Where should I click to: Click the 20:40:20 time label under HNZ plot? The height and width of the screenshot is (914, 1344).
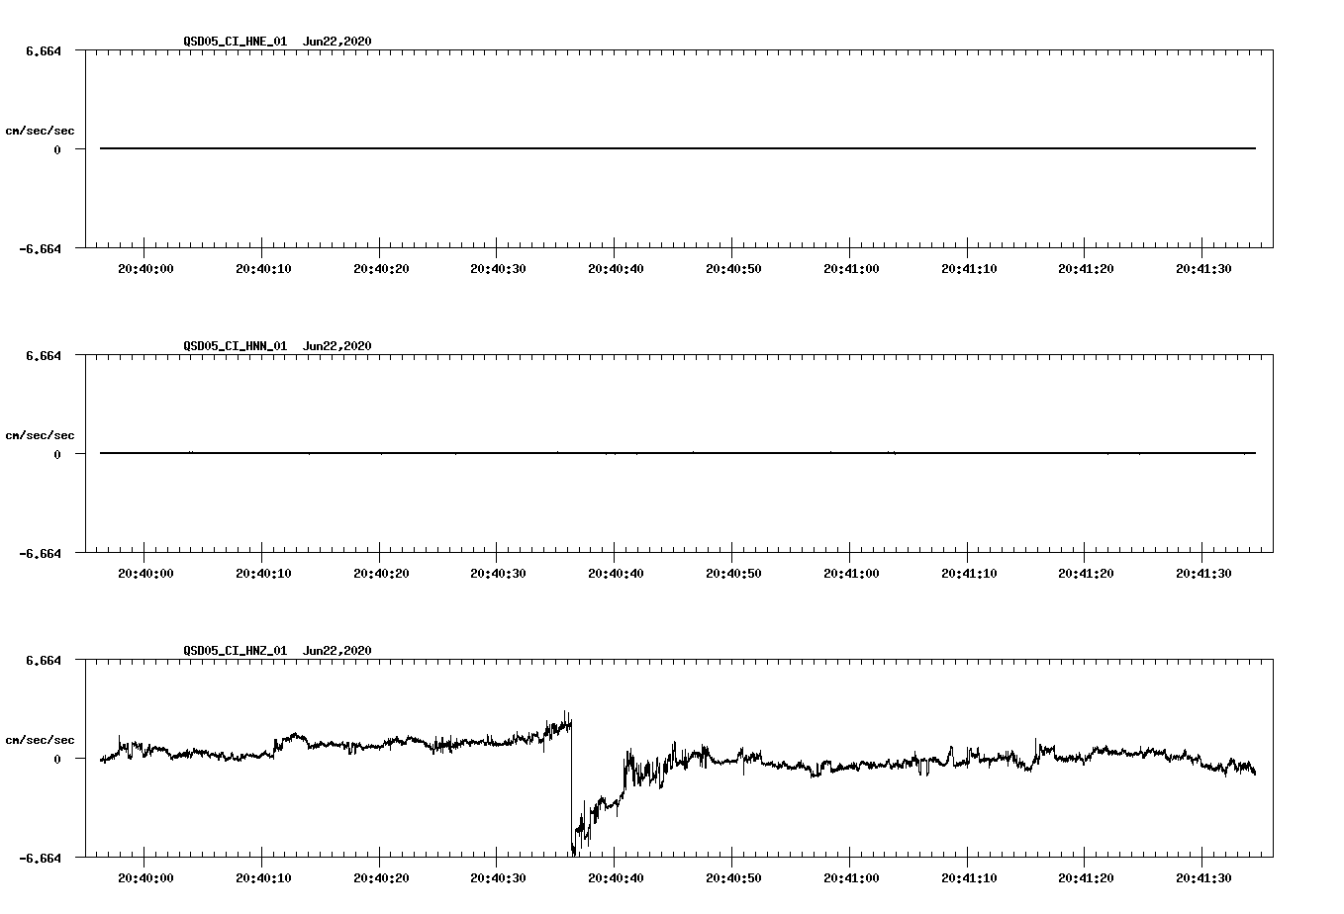pyautogui.click(x=381, y=878)
